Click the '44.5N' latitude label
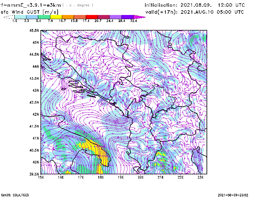This screenshot has height=197, width=255. click(x=34, y=55)
